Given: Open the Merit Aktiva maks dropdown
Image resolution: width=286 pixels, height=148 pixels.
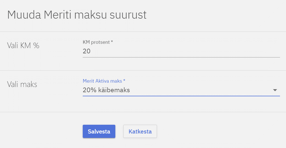Looking at the screenshot, I should tap(181, 90).
